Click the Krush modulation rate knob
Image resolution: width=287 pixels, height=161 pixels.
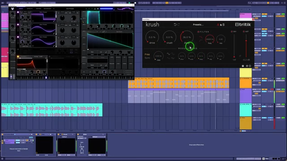158,56
